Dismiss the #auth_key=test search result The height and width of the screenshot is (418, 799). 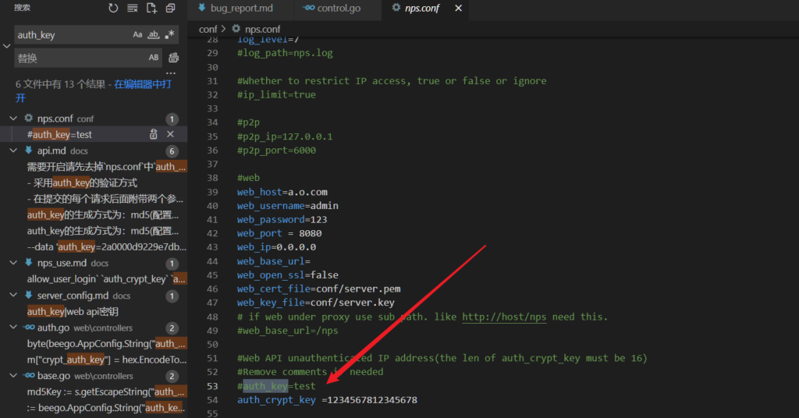click(170, 134)
